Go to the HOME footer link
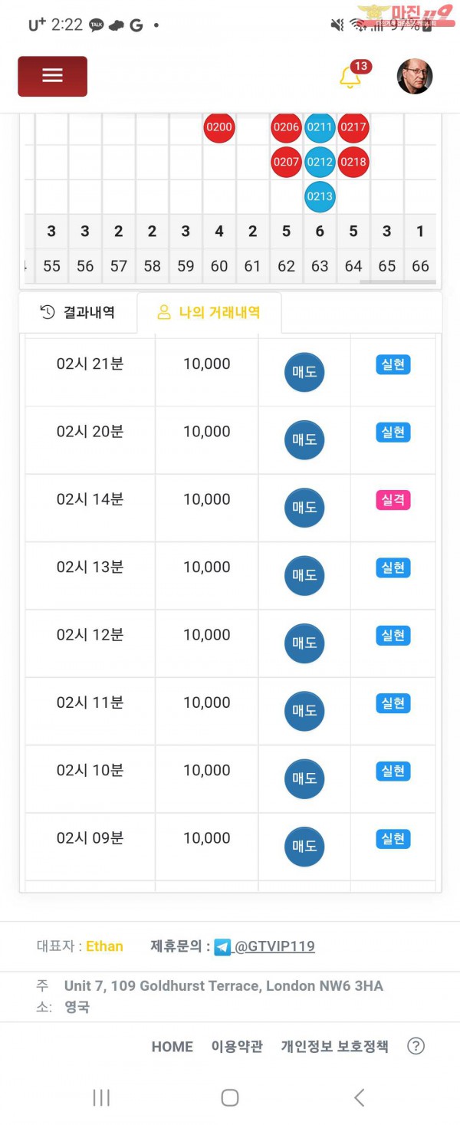This screenshot has width=460, height=1125. [172, 1047]
